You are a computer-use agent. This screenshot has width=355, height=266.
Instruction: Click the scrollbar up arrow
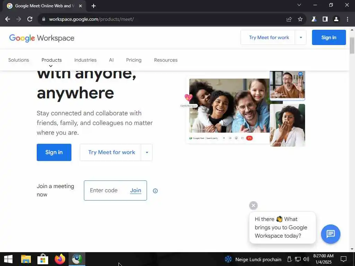(x=352, y=30)
